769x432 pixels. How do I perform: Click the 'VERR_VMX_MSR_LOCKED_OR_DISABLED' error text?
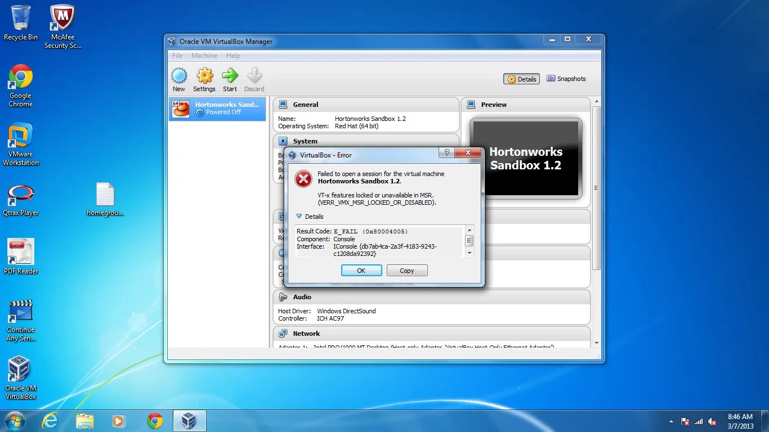(x=377, y=202)
